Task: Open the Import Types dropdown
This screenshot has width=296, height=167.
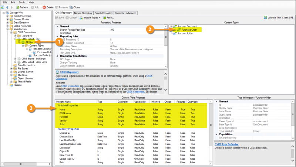Action: click(100, 17)
